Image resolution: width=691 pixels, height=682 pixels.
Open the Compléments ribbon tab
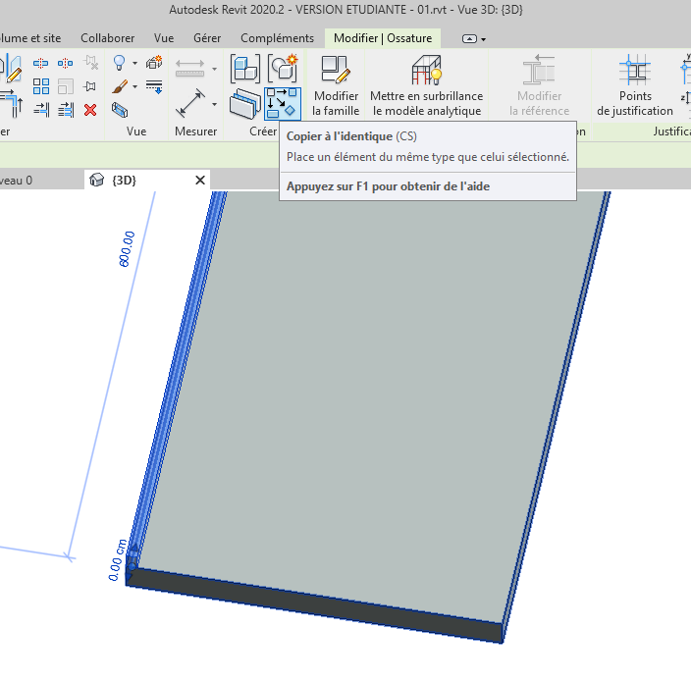[277, 38]
